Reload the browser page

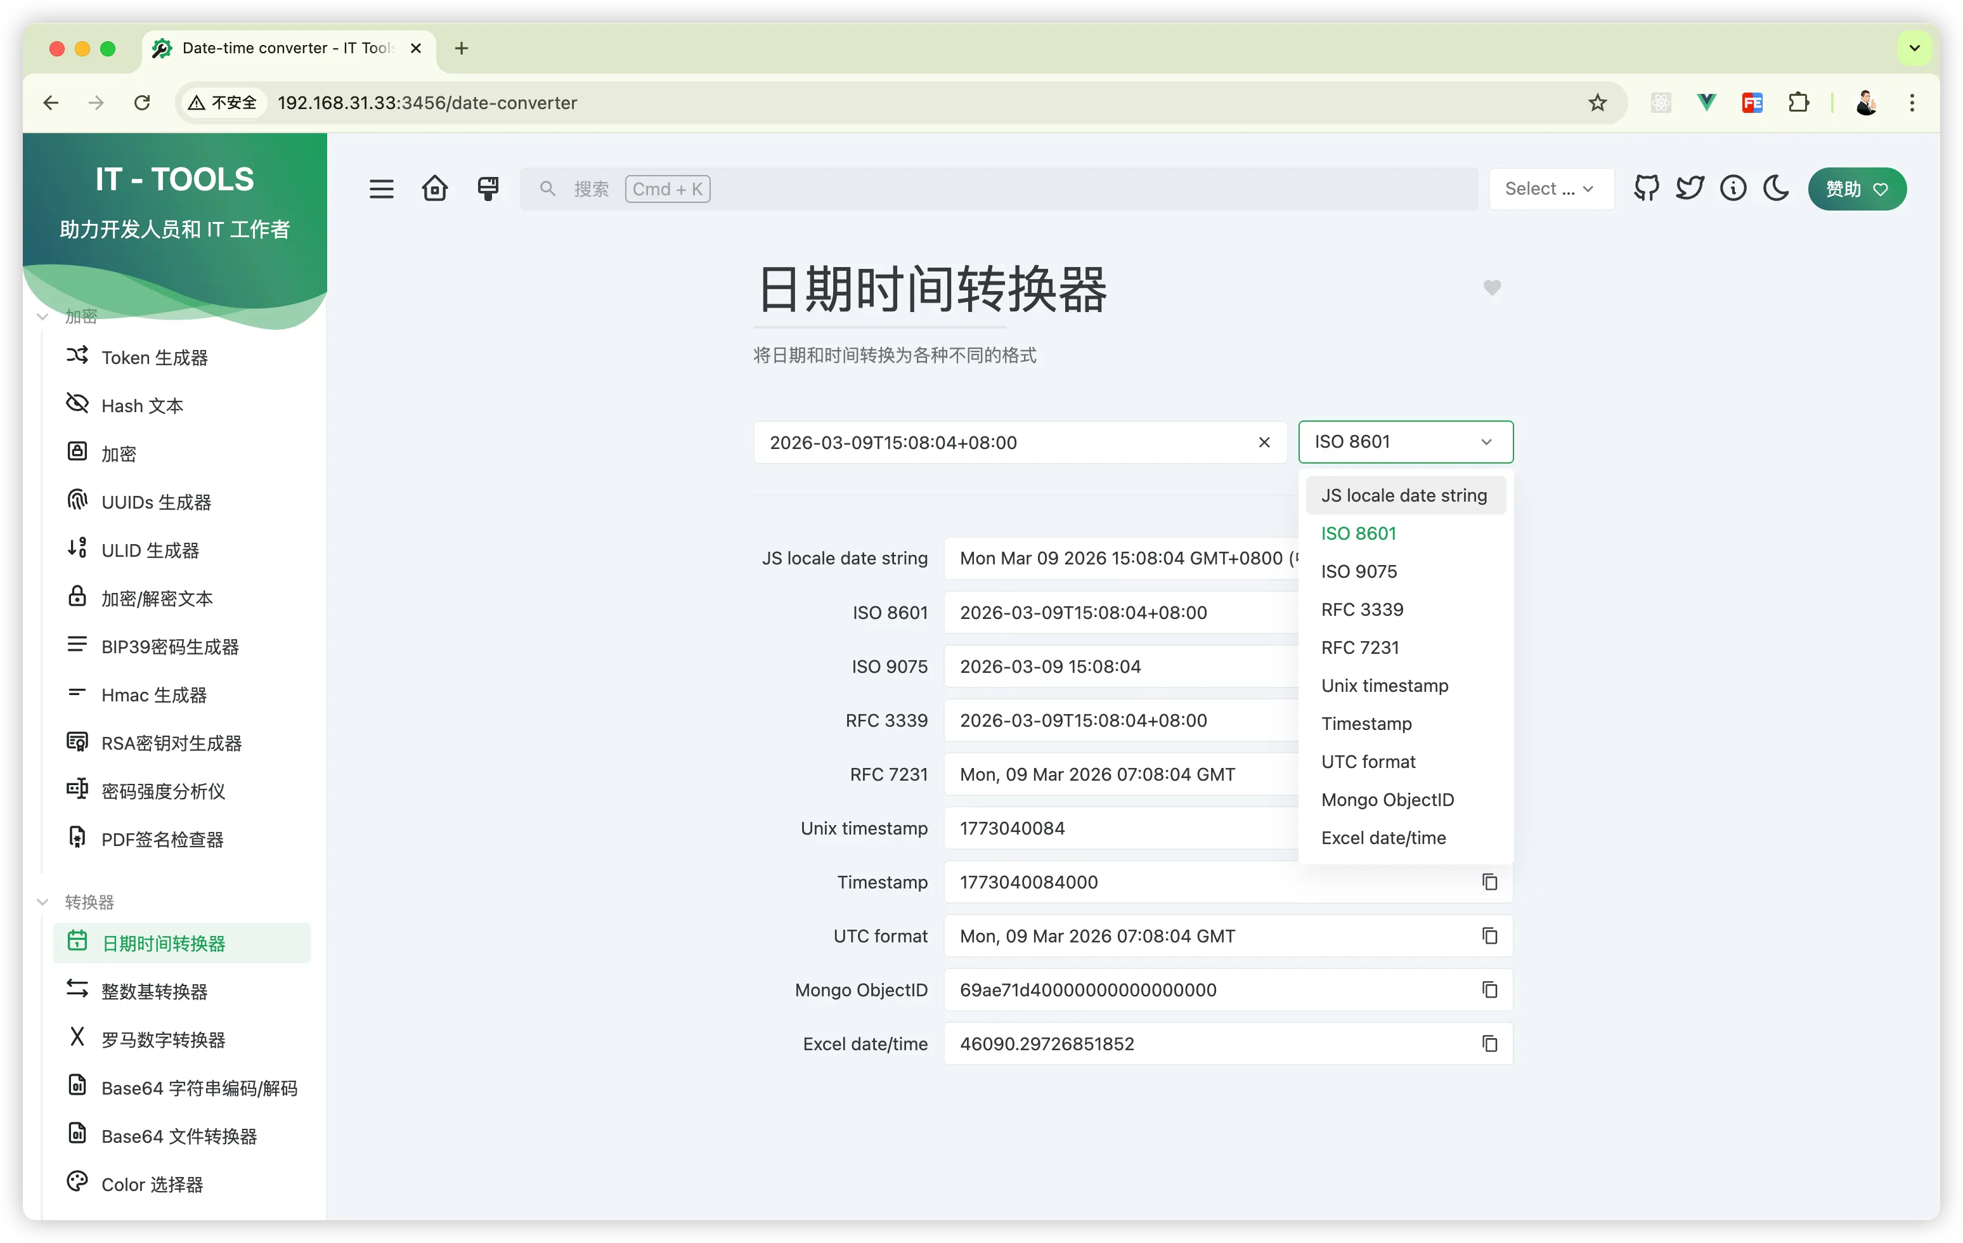tap(142, 103)
